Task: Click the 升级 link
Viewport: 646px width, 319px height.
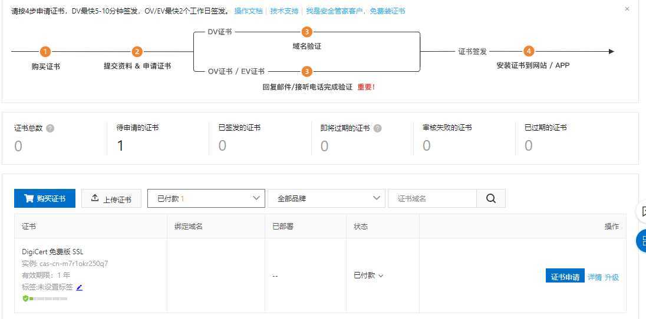Action: [x=612, y=277]
